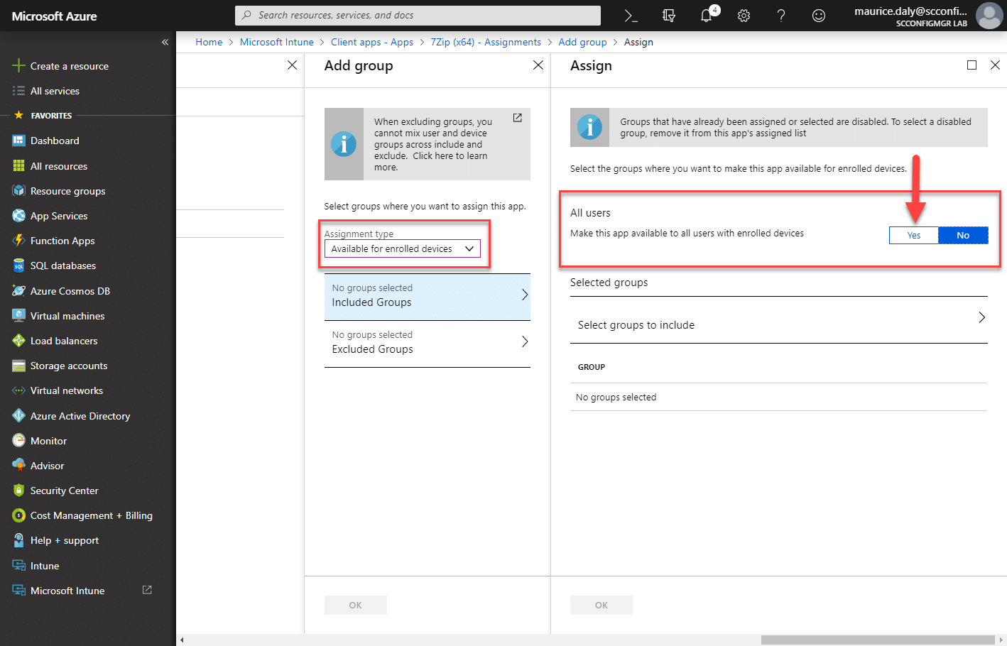Click the scrollbar right arrow
This screenshot has height=646, width=1007.
[1001, 640]
